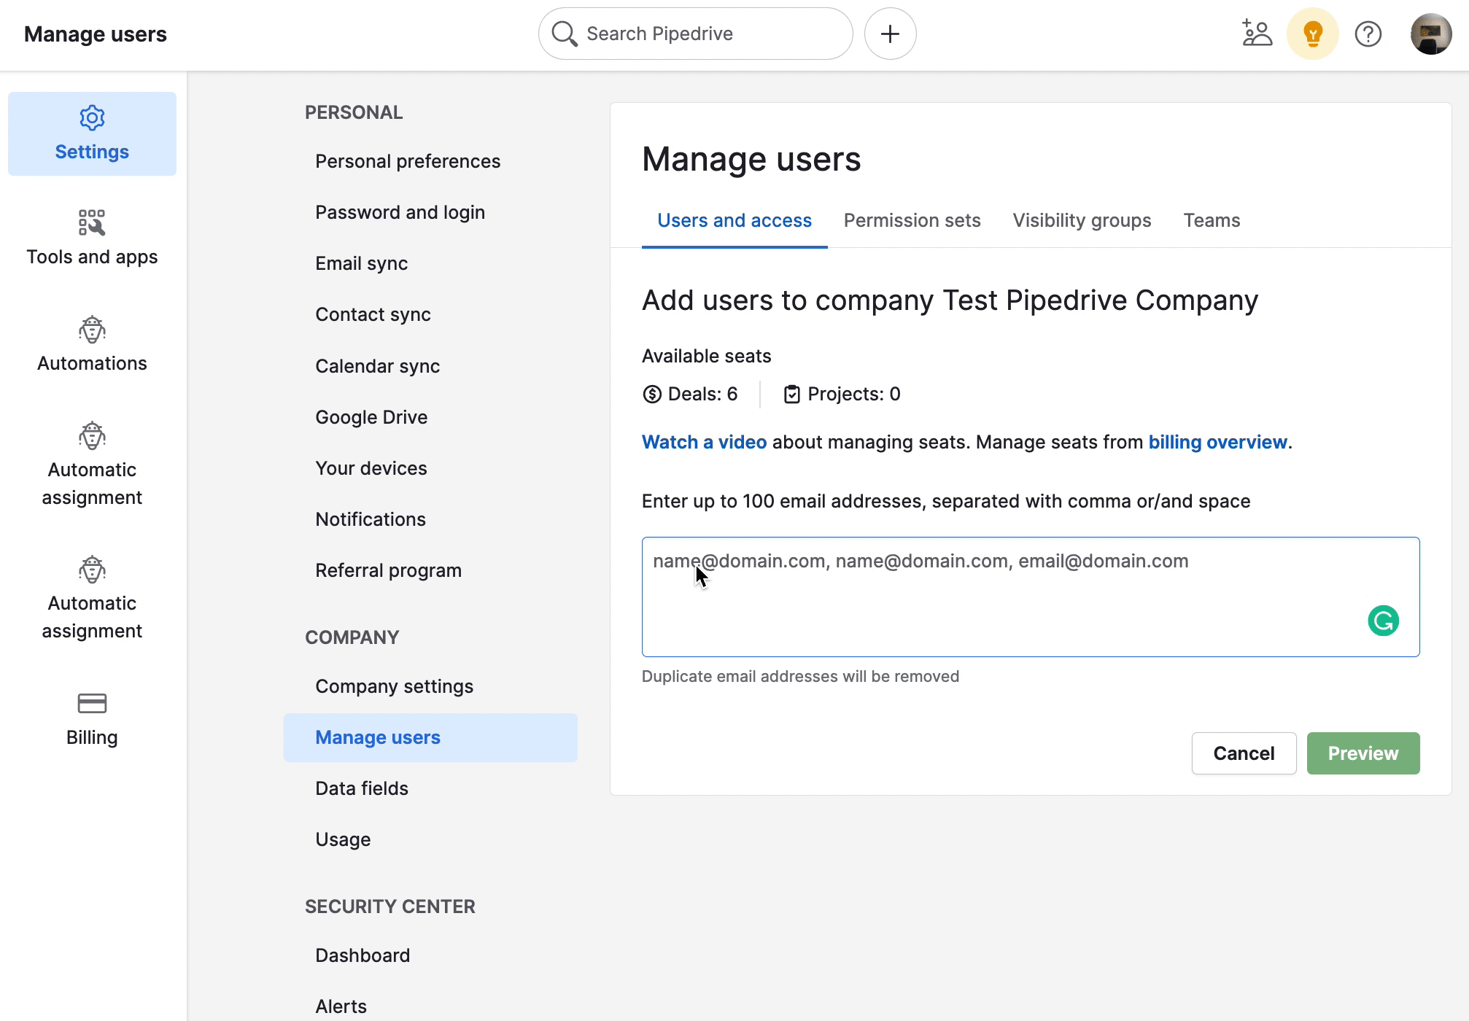Click the plus quick add button
This screenshot has height=1021, width=1469.
[x=891, y=34]
